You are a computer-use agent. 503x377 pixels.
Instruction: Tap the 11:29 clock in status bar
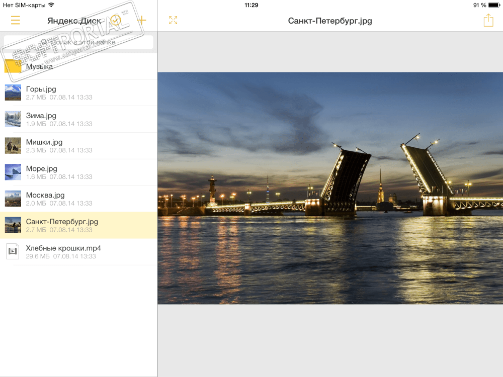click(251, 5)
